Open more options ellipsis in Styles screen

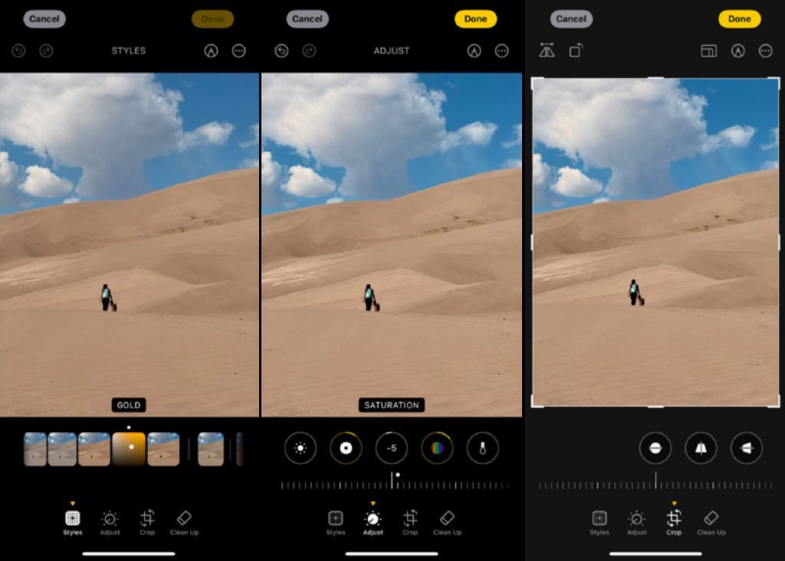(x=239, y=51)
